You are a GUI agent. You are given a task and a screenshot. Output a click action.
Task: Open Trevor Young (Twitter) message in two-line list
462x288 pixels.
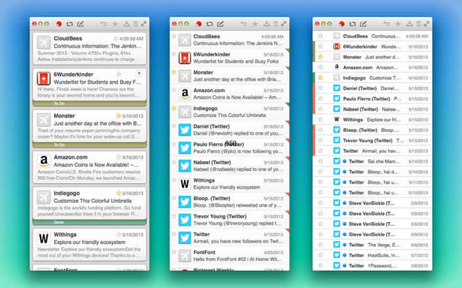(230, 220)
